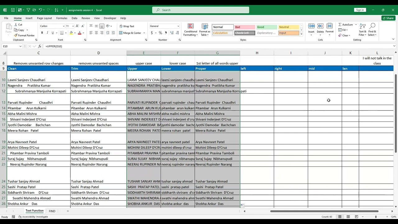Click the Borders icon
The height and width of the screenshot is (224, 398).
(62, 33)
